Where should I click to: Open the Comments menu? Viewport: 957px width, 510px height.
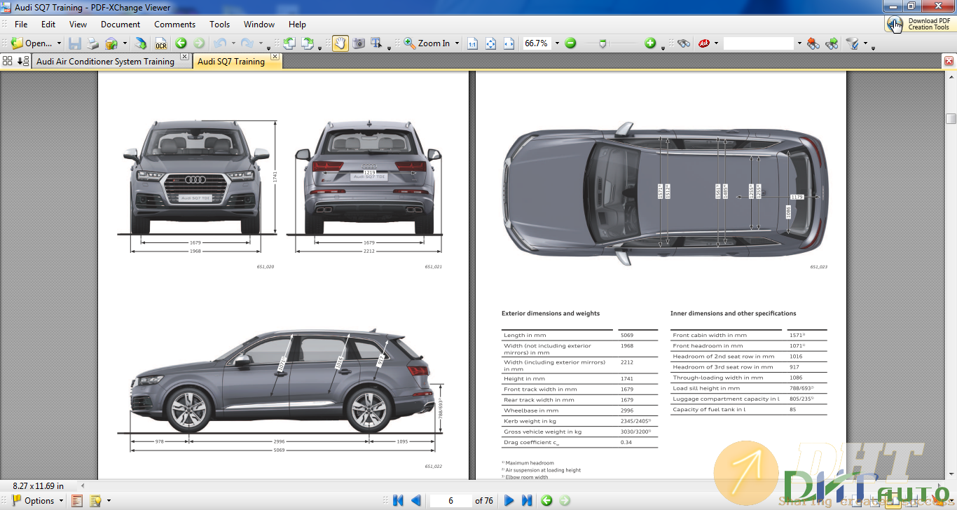click(174, 24)
